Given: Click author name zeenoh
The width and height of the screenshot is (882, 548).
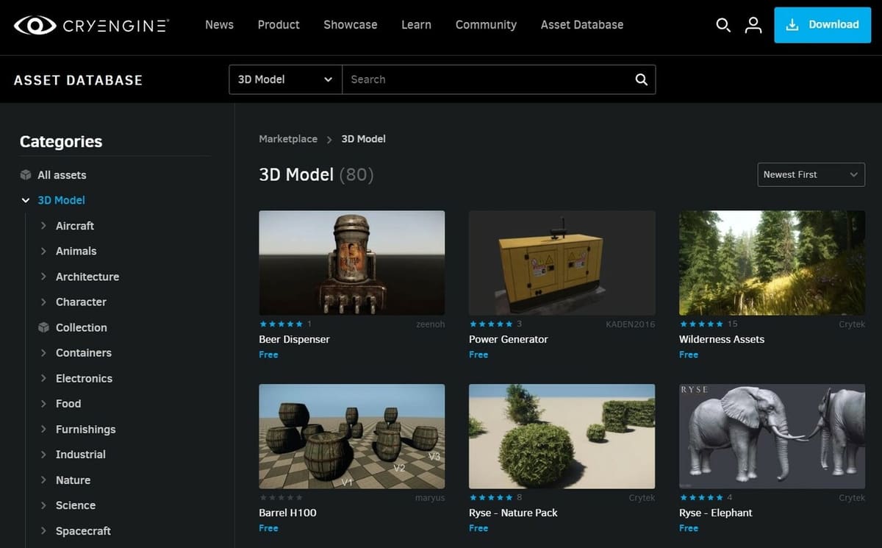Looking at the screenshot, I should pos(430,324).
